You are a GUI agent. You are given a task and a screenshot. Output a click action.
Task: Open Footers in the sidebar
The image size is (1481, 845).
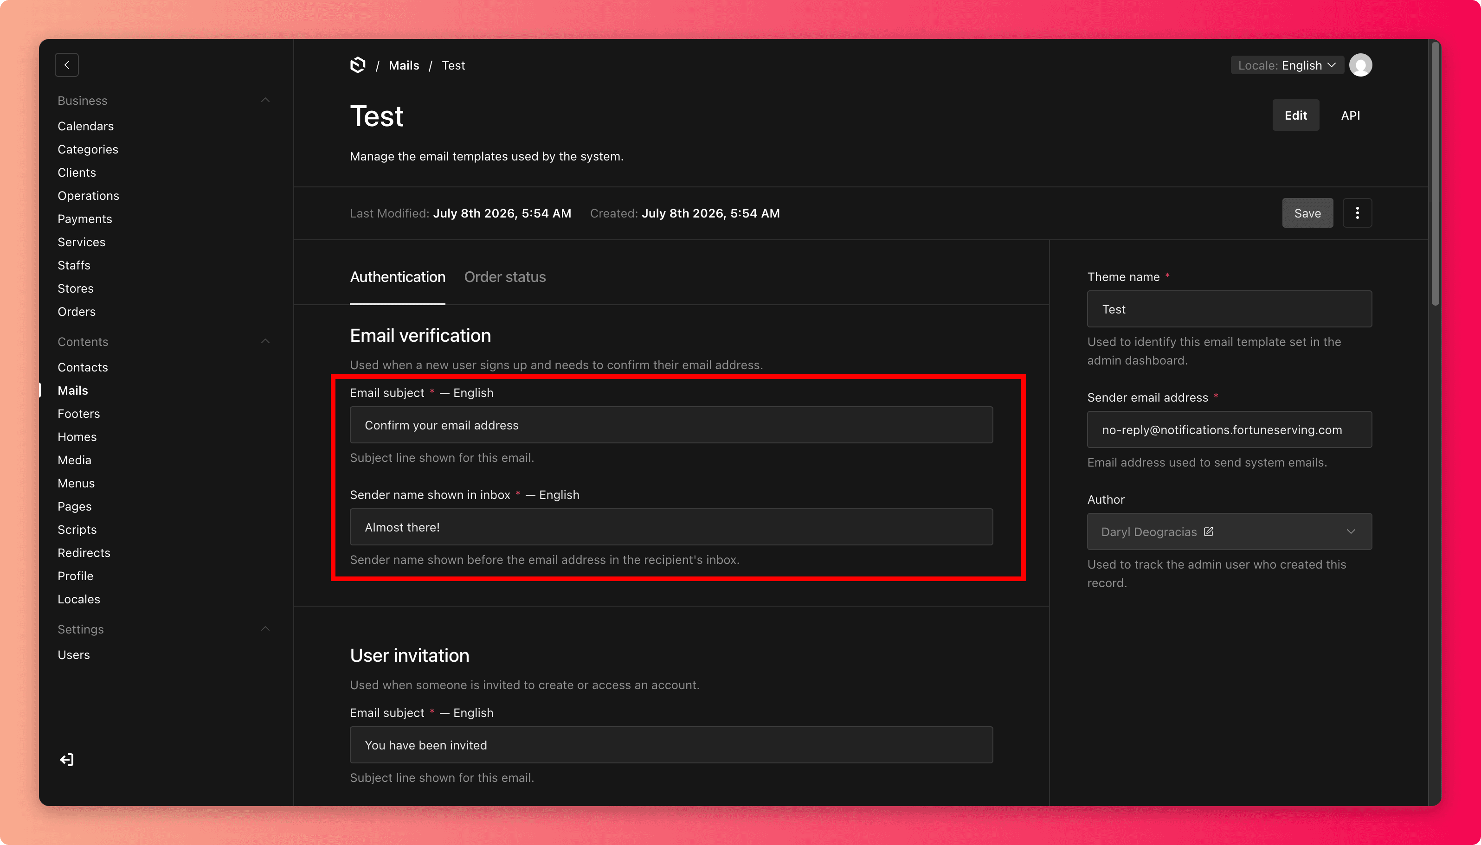78,414
